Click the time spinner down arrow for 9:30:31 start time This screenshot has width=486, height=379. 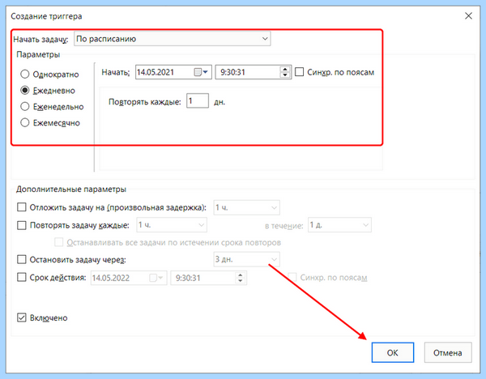285,75
